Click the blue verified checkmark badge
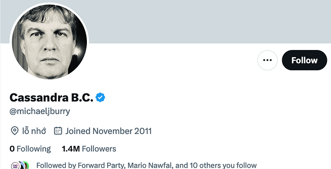This screenshot has height=169, width=331. coord(101,98)
